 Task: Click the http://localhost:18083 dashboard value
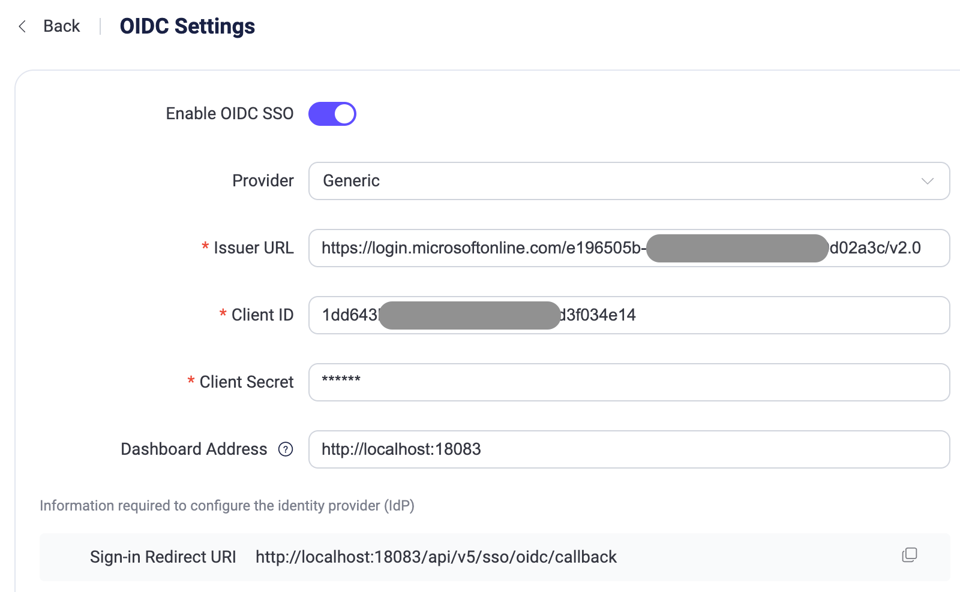(401, 449)
